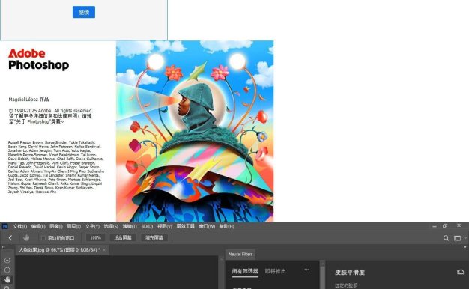Click the 填充屏幕 button
The image size is (469, 289).
(x=154, y=237)
